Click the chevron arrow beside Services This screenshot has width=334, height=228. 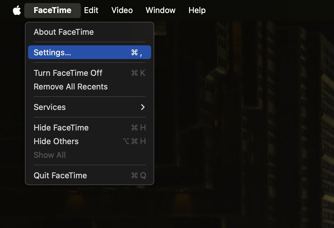point(143,107)
